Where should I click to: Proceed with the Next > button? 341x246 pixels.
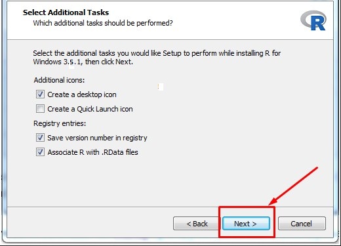click(x=246, y=224)
